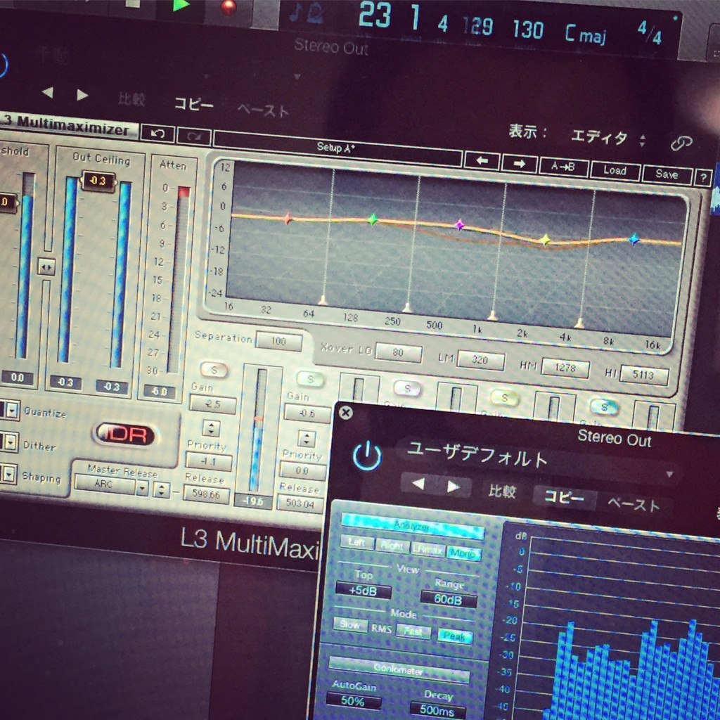
Task: Toggle the IDR button
Action: 124,435
